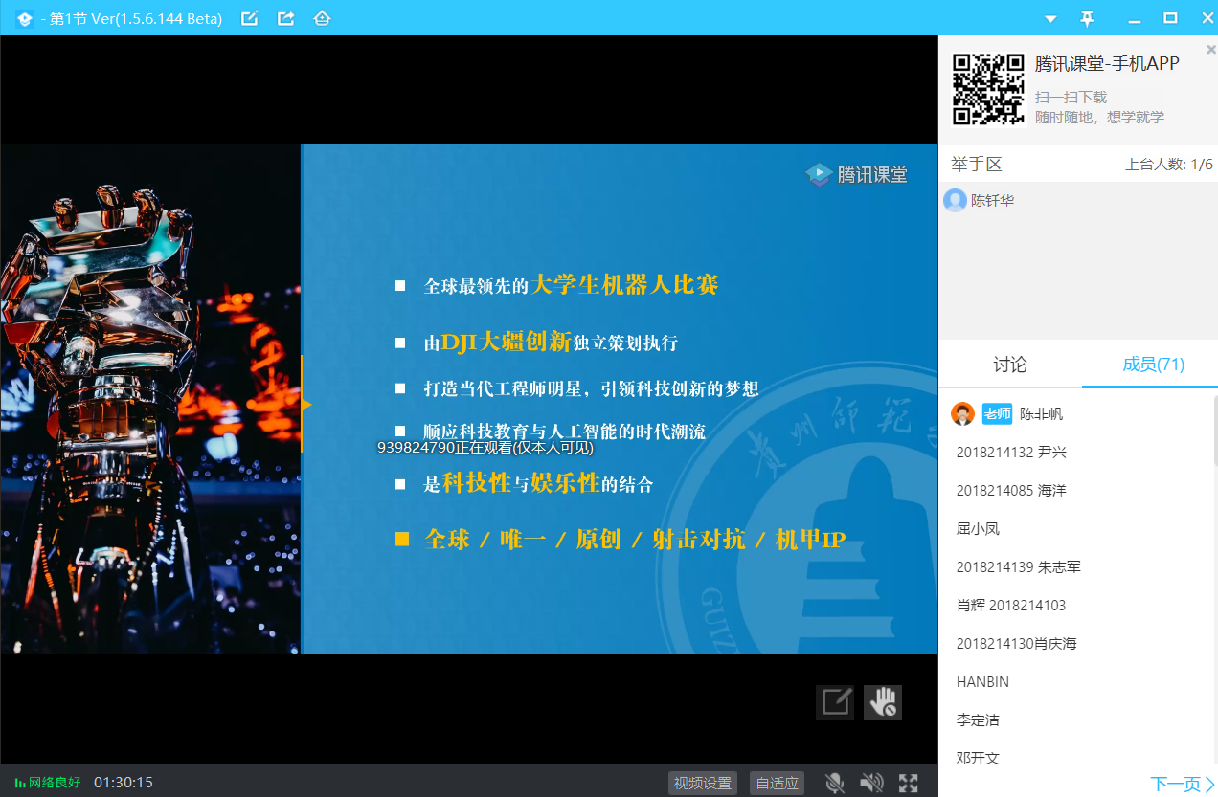Open the title bar dropdown triangle menu

click(x=1050, y=18)
